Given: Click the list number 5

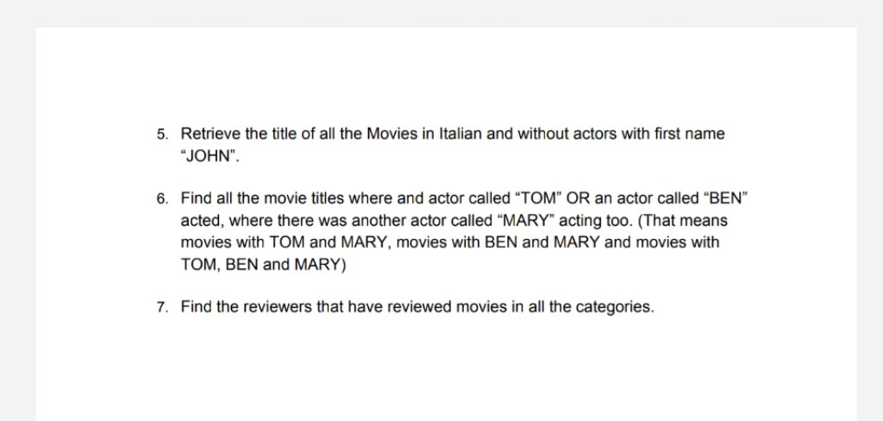Looking at the screenshot, I should 162,135.
